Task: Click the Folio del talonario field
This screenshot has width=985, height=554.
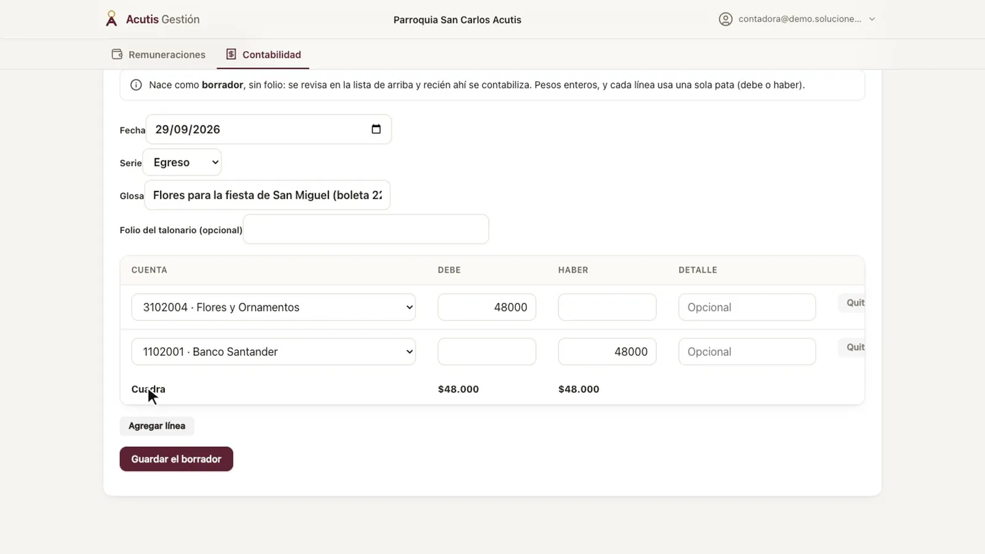Action: (x=366, y=230)
